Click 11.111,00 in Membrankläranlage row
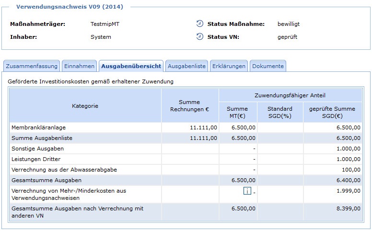Screen dimensions: 372x231 [203, 127]
